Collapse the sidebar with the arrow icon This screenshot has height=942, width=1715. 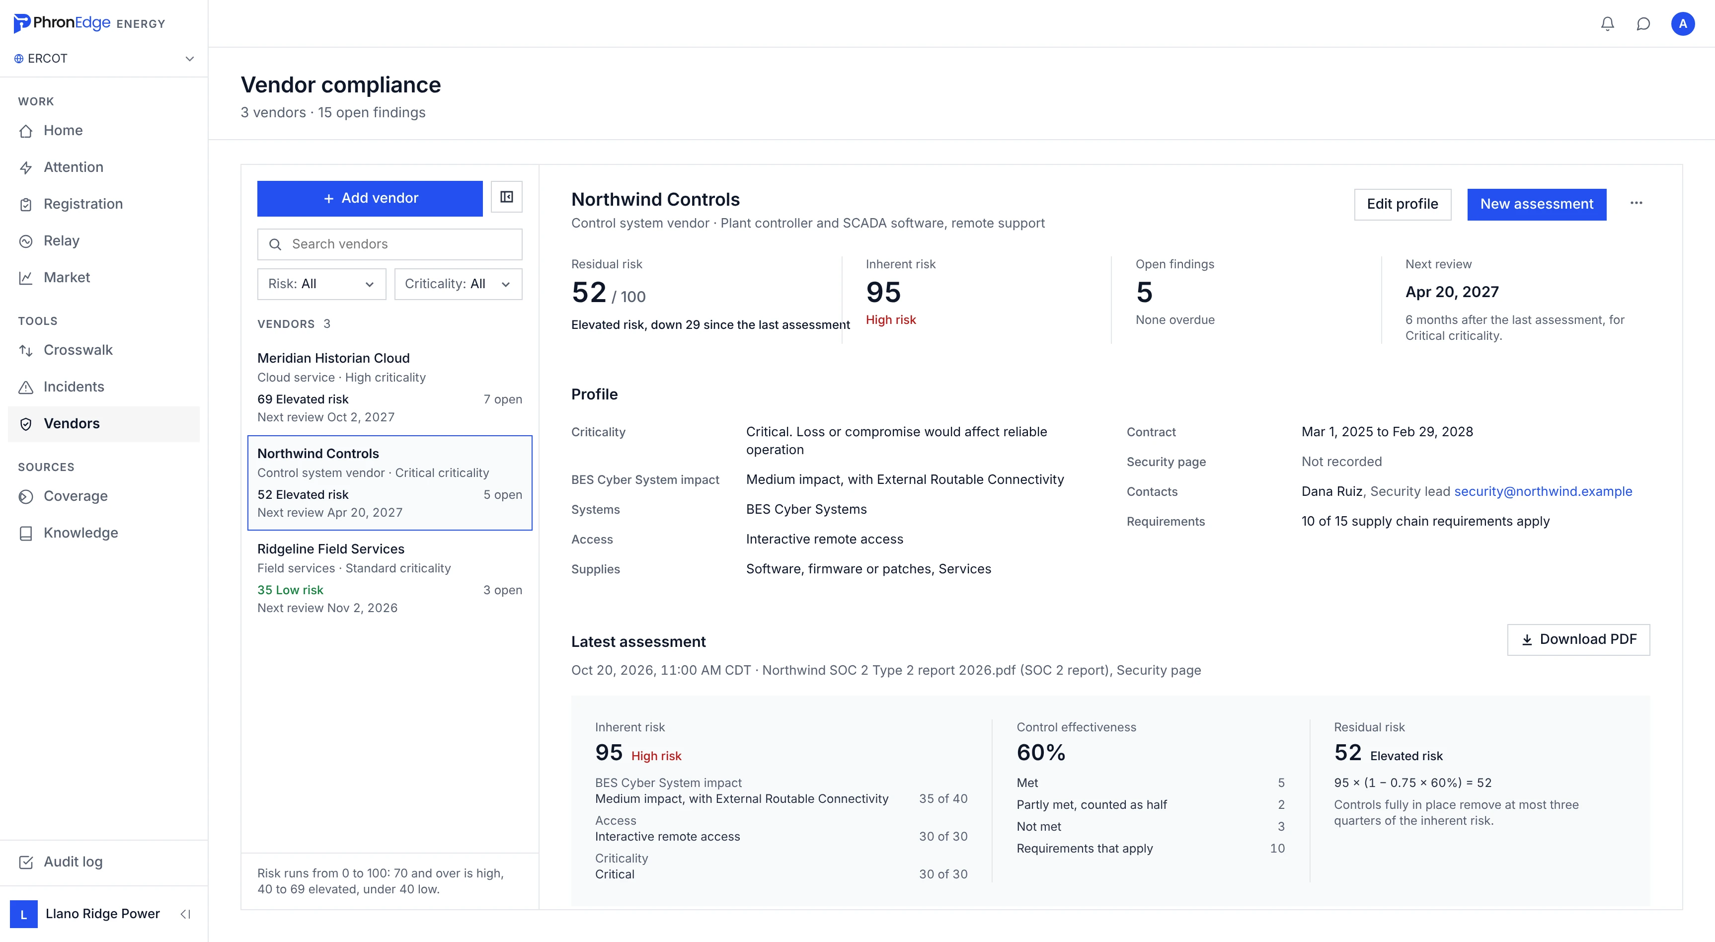point(186,914)
